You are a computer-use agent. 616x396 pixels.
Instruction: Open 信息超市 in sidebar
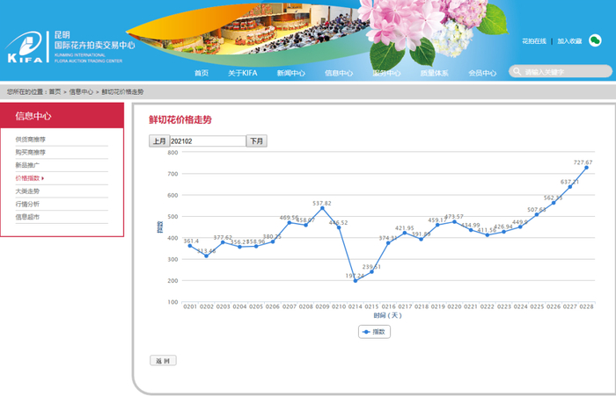click(27, 217)
